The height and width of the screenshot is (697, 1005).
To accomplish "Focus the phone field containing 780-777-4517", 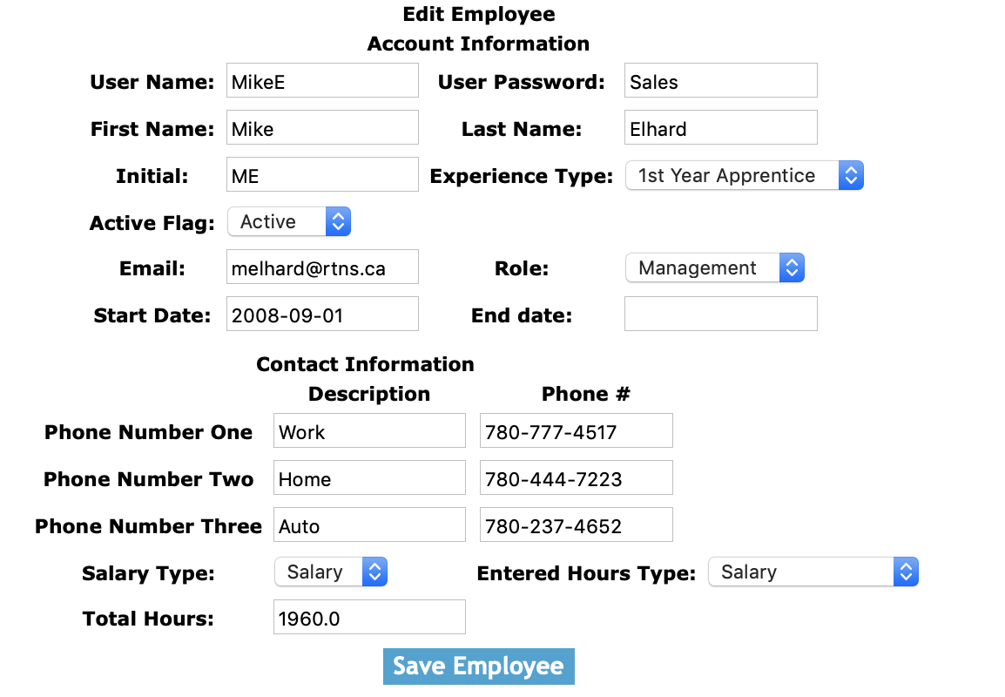I will pos(576,431).
